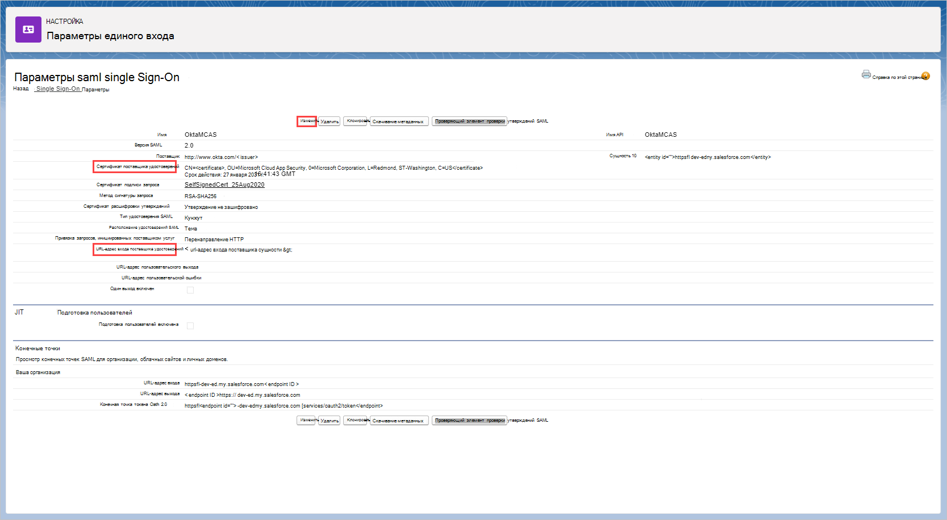Screen dimensions: 947x520
Task: Click the OAuth 2.0 token endpoint value
Action: (x=283, y=406)
